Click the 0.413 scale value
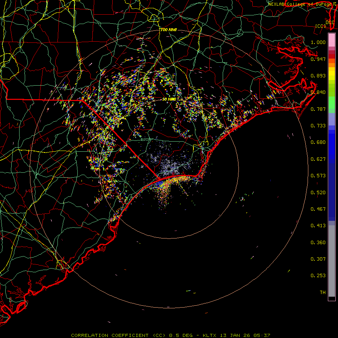This screenshot has height=338, width=338. pyautogui.click(x=318, y=226)
